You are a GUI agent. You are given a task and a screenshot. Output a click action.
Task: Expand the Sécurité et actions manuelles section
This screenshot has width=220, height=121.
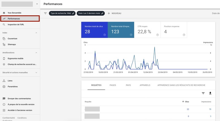pos(20,73)
